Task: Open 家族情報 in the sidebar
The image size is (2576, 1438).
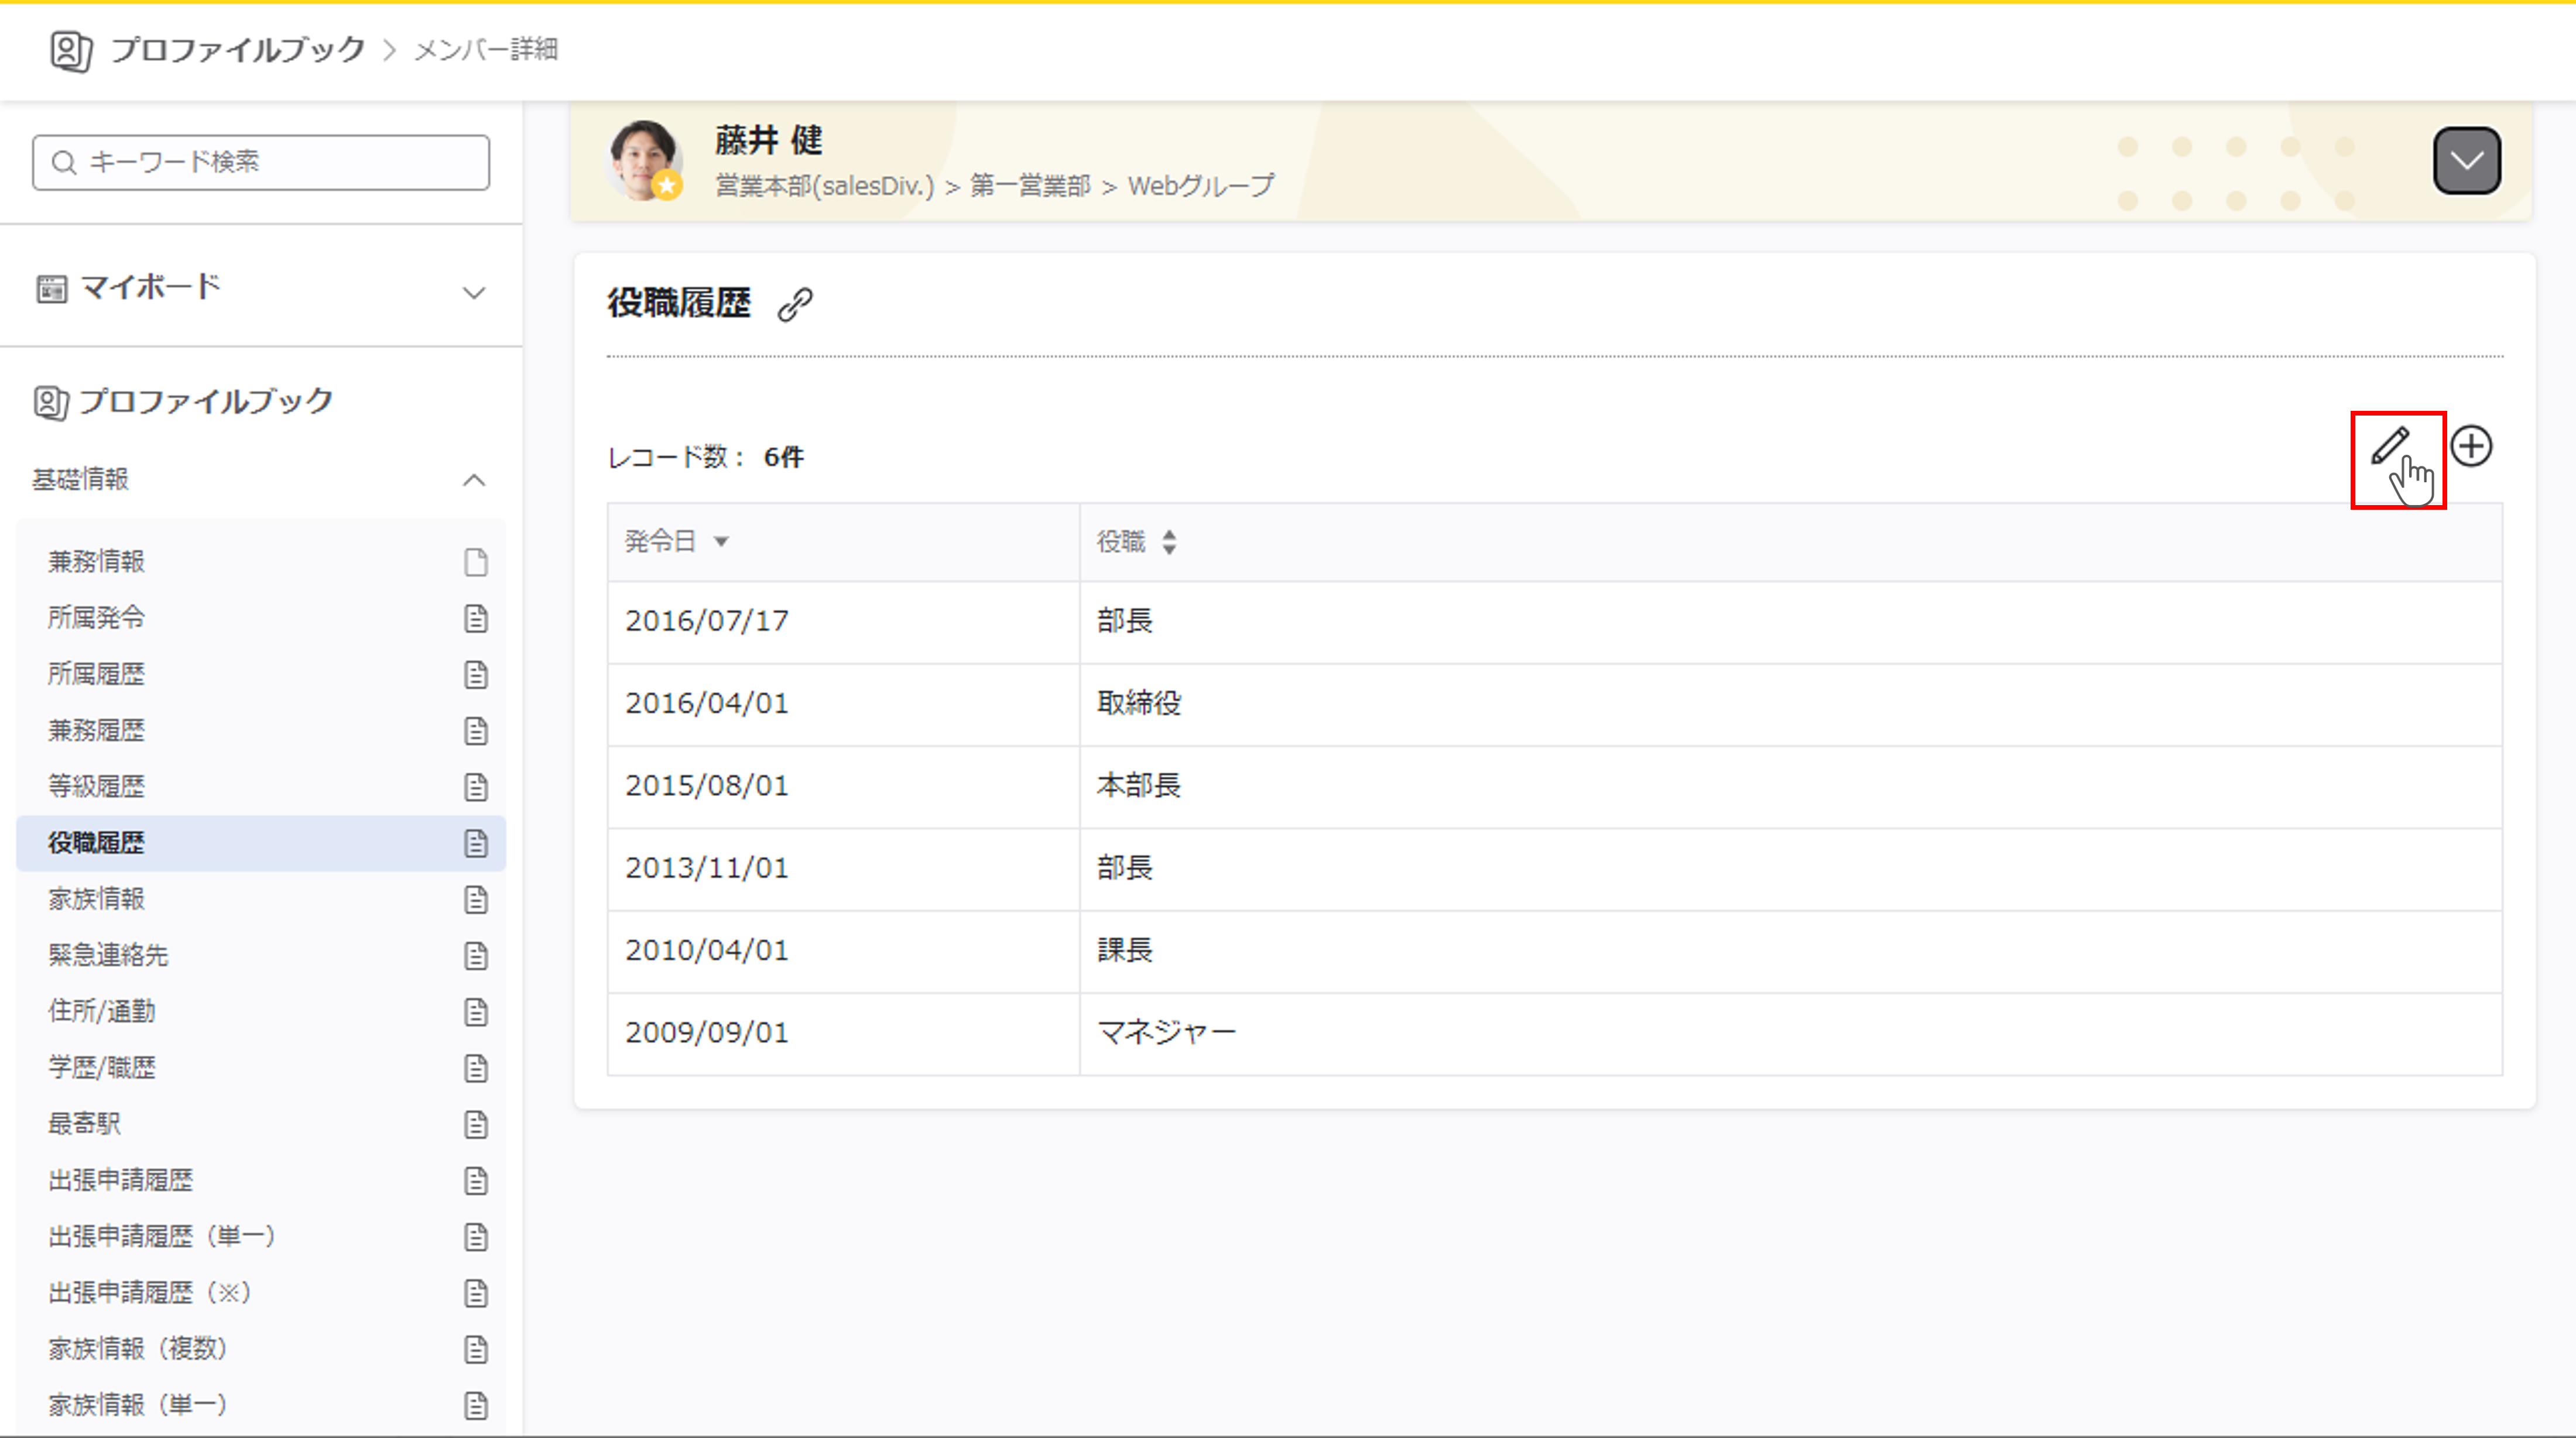Action: (97, 899)
